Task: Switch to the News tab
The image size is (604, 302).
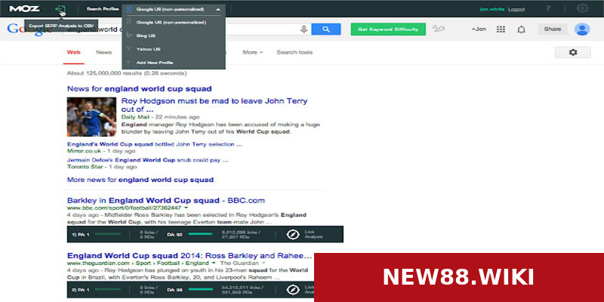Action: pos(103,52)
